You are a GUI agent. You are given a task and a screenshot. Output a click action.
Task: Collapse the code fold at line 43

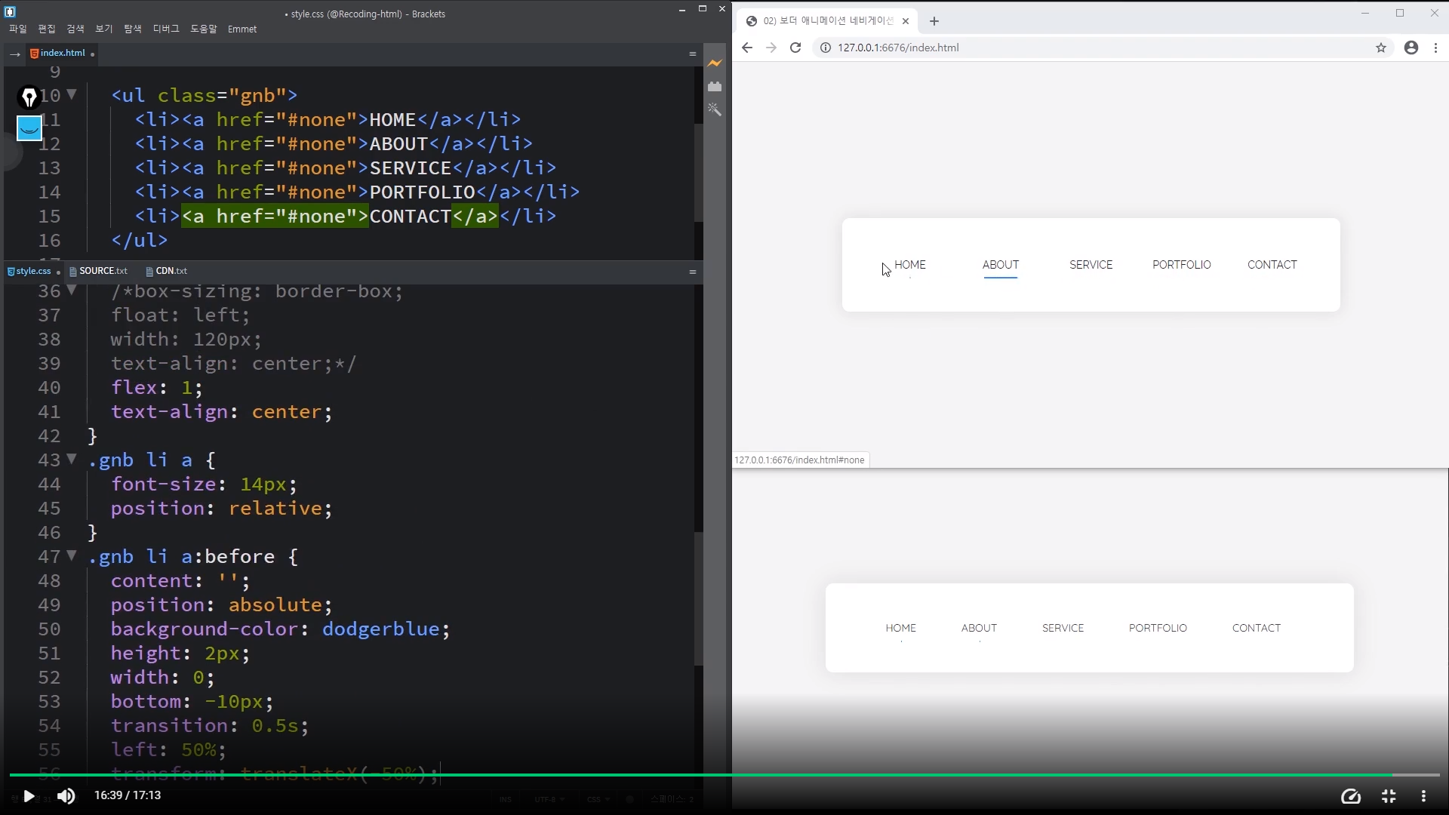tap(72, 459)
